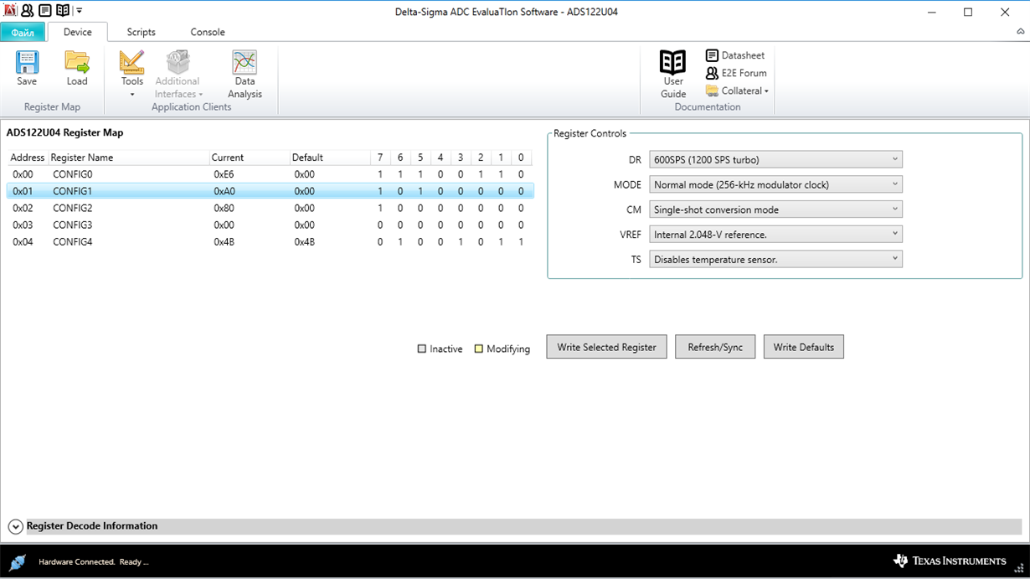This screenshot has height=579, width=1030.
Task: Click the Address column header
Action: 28,158
